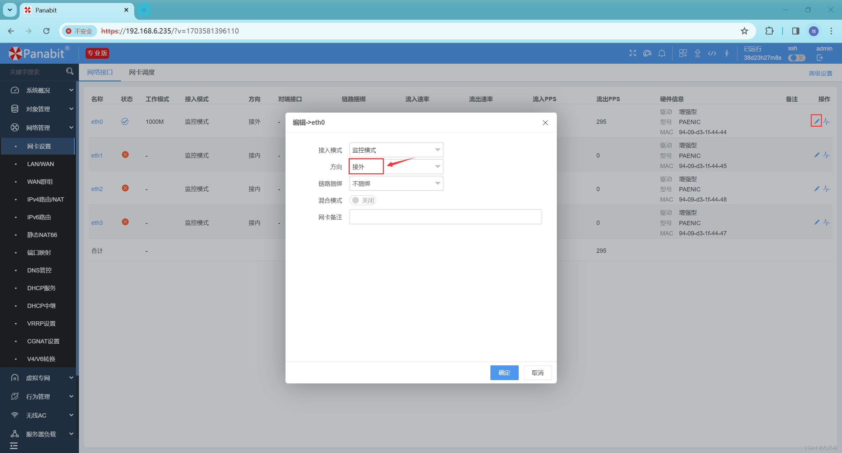Click the 取消 cancel button
Viewport: 842px width, 453px height.
coord(537,373)
